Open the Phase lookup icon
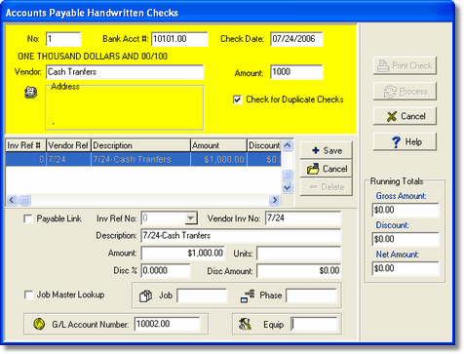 pos(248,295)
